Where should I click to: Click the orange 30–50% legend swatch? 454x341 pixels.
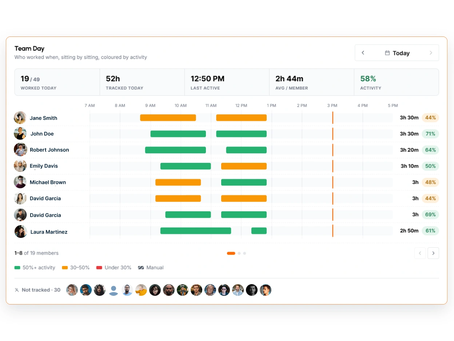point(65,267)
